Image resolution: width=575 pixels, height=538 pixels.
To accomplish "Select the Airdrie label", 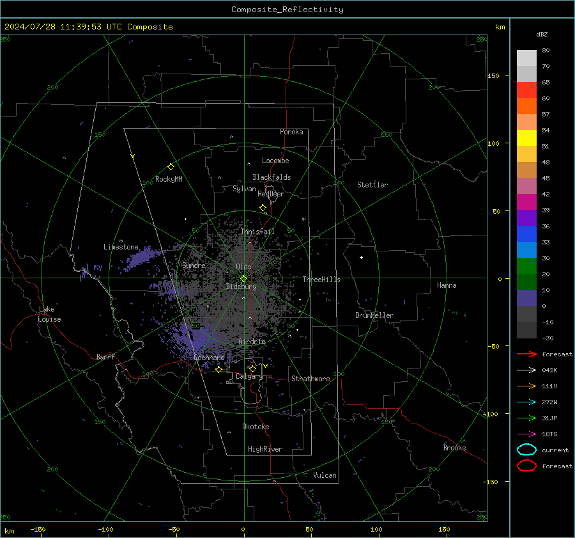I will tap(252, 342).
